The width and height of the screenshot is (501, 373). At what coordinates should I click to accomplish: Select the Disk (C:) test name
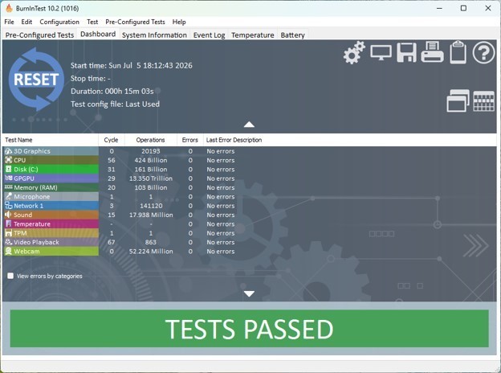[x=26, y=170]
